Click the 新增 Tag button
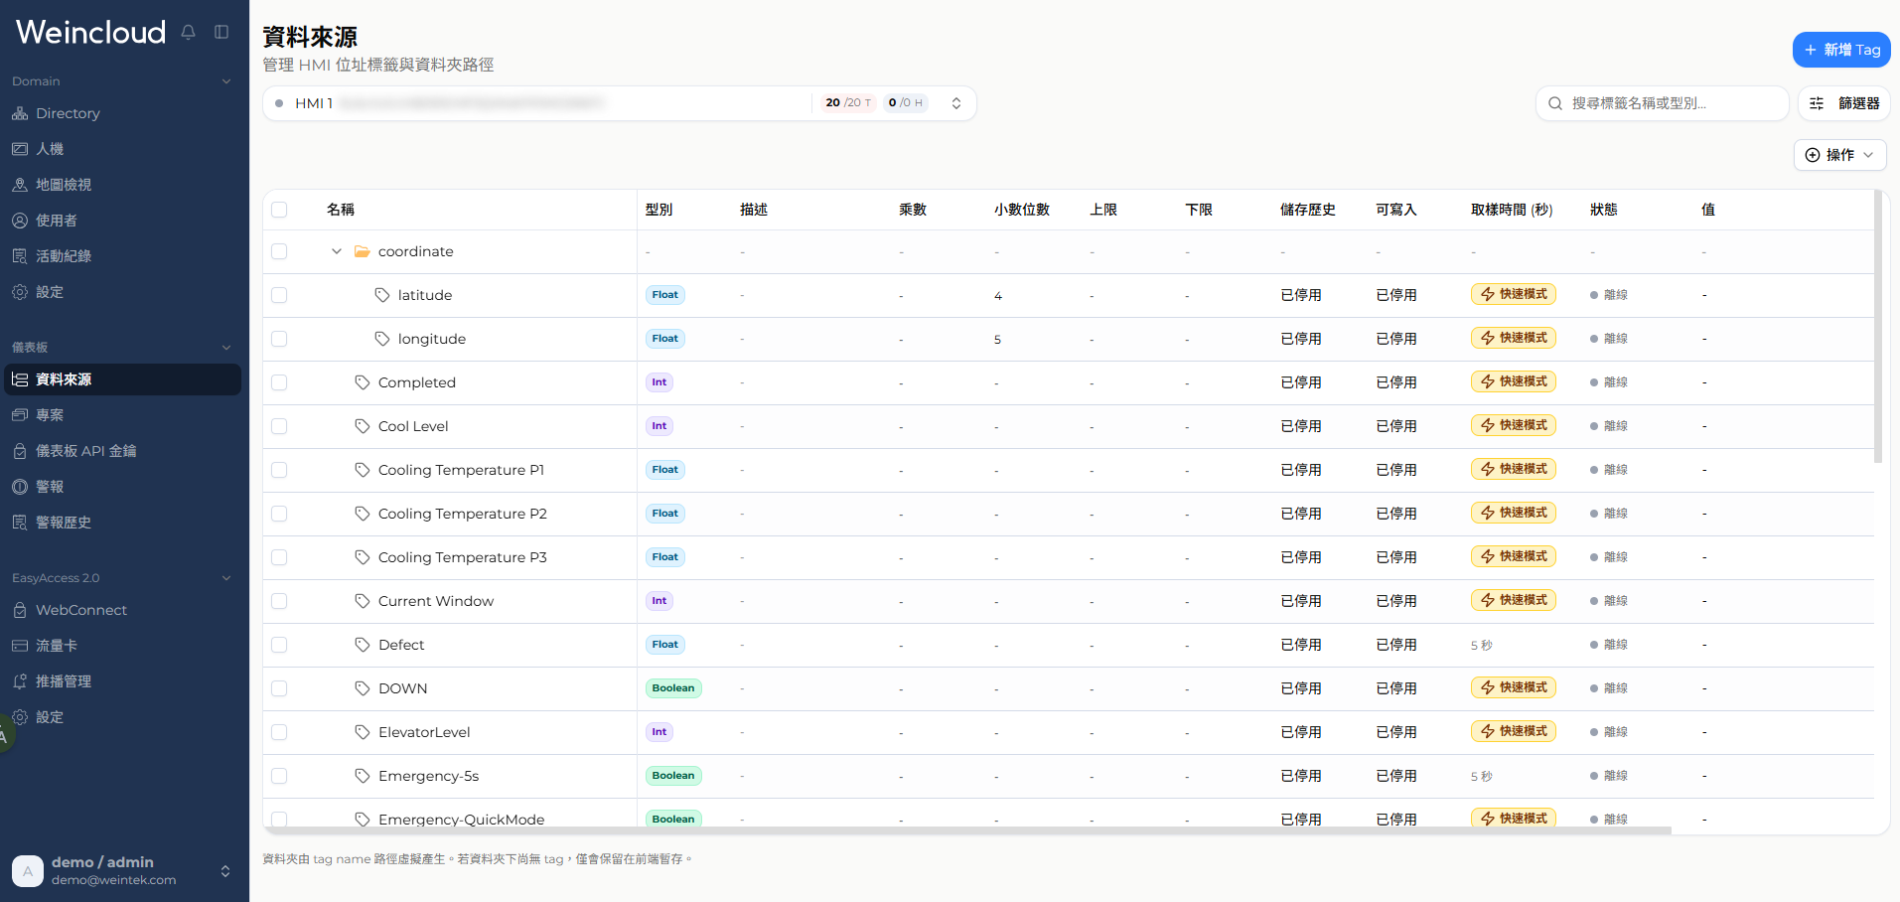This screenshot has height=902, width=1900. [1841, 50]
